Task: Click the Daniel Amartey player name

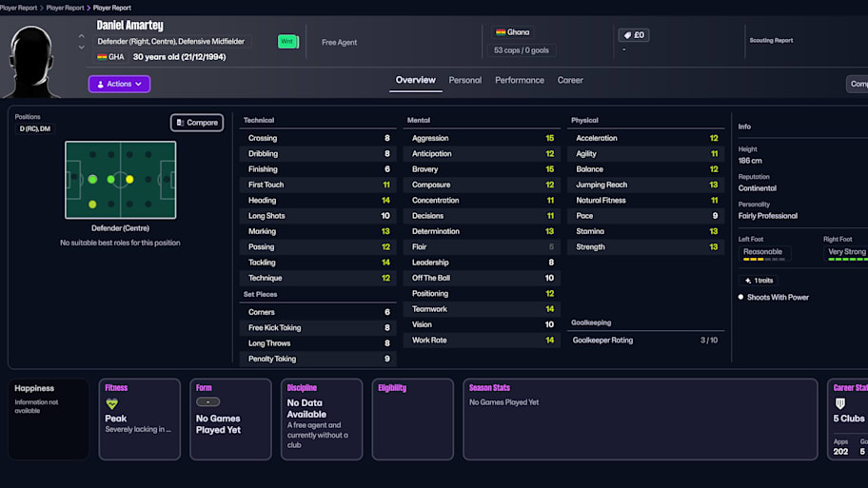Action: [130, 26]
